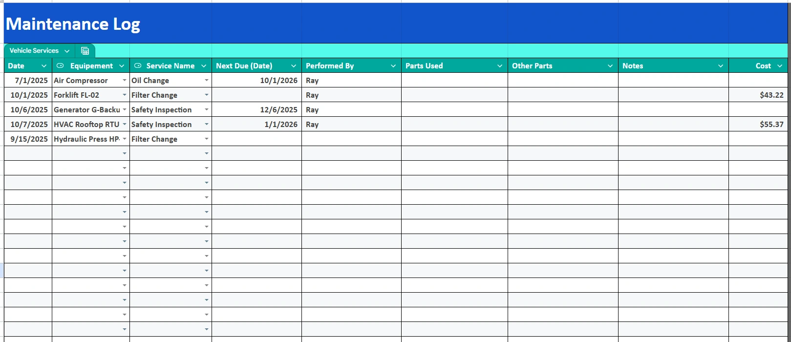The width and height of the screenshot is (791, 342).
Task: Click the Vehicle Services table name
Action: pos(34,51)
